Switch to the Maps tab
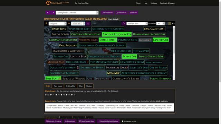 48,86
